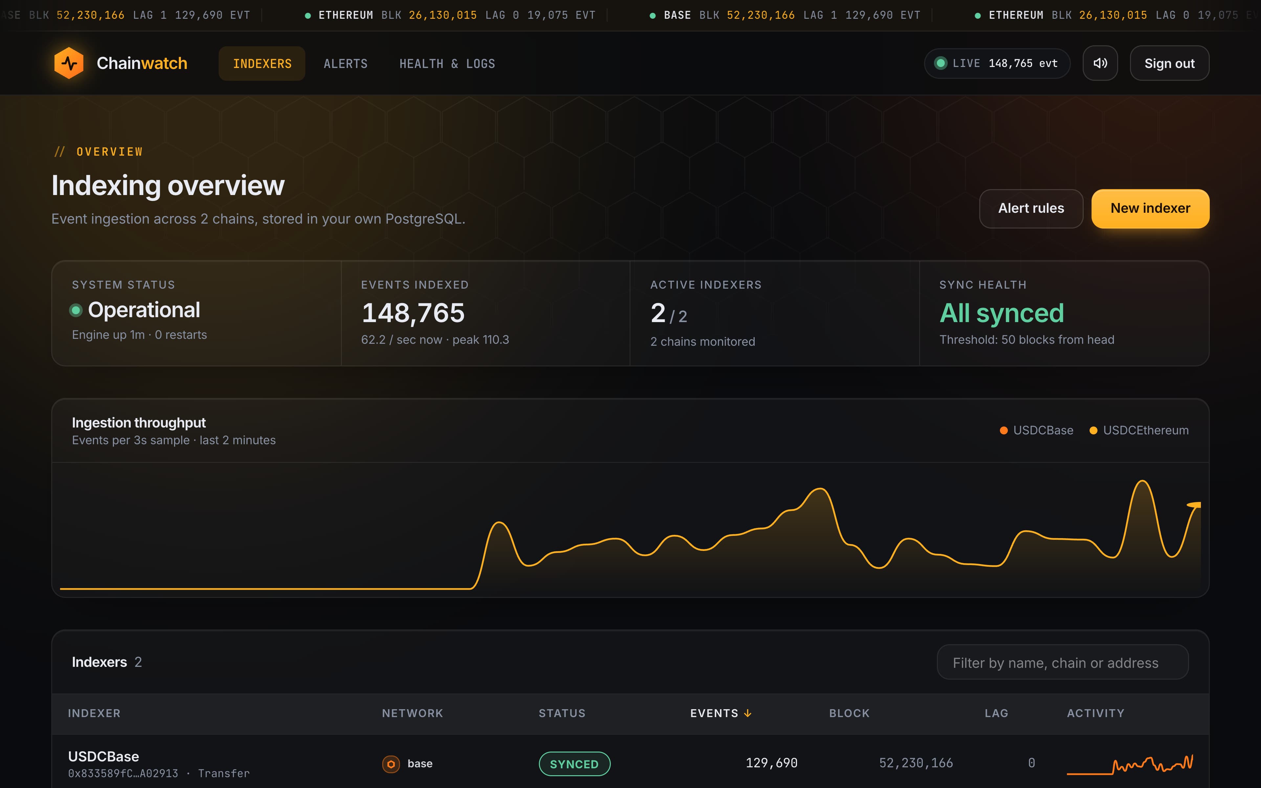
Task: Click the 148,765 events indexed value
Action: tap(413, 313)
